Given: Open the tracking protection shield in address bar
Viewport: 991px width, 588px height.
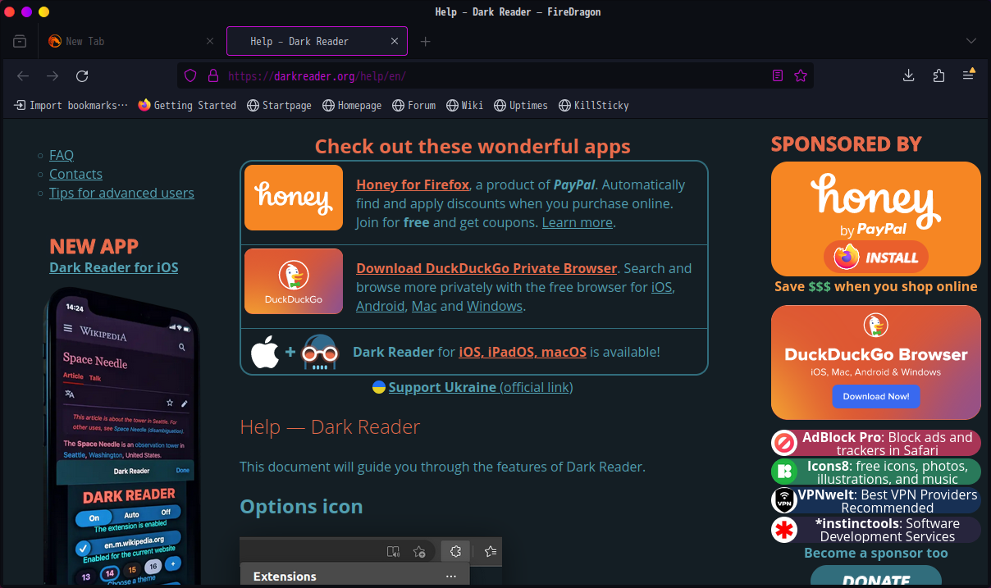Looking at the screenshot, I should (190, 76).
